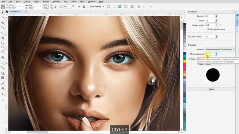
Task: Select the Parallel Dimension line tool
Action: pos(3,63)
